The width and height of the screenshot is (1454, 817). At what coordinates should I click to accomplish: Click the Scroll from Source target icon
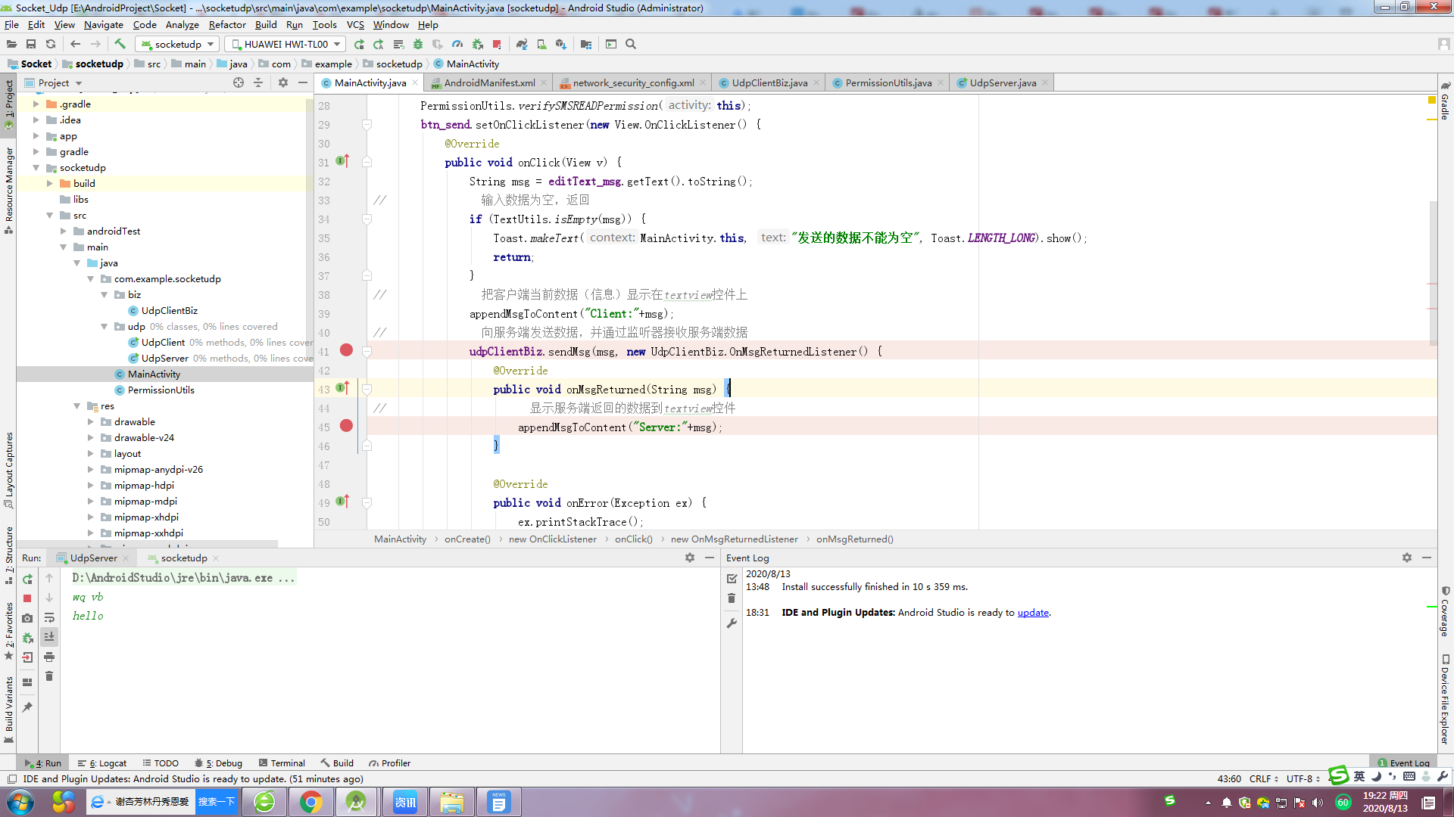(x=239, y=82)
